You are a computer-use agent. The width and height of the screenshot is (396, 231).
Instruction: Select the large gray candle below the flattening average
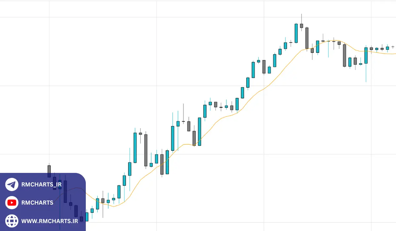click(345, 55)
